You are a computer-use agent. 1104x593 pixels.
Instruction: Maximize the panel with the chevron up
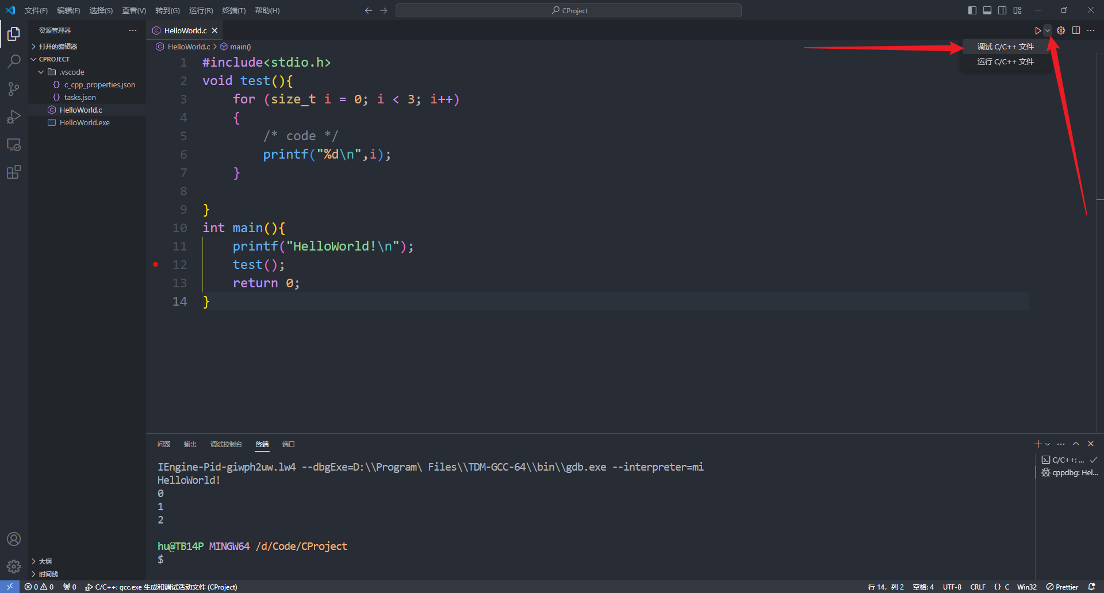(1076, 444)
